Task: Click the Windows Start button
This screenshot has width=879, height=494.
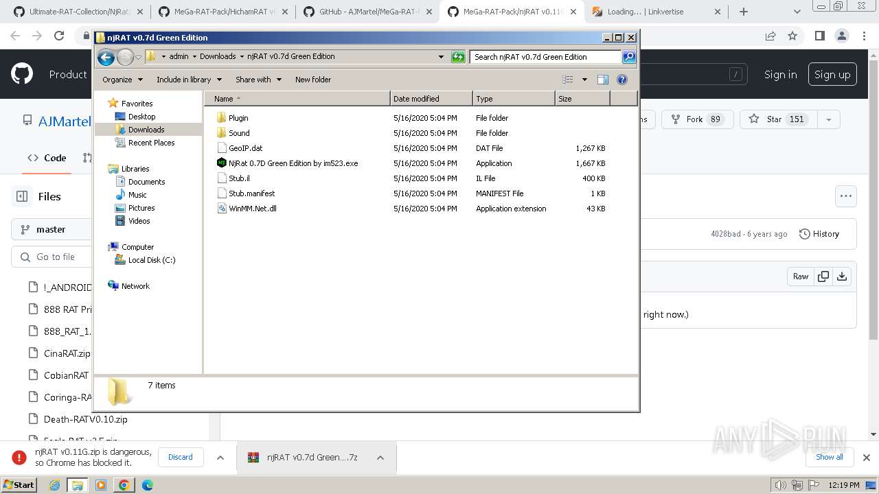Action: [19, 484]
